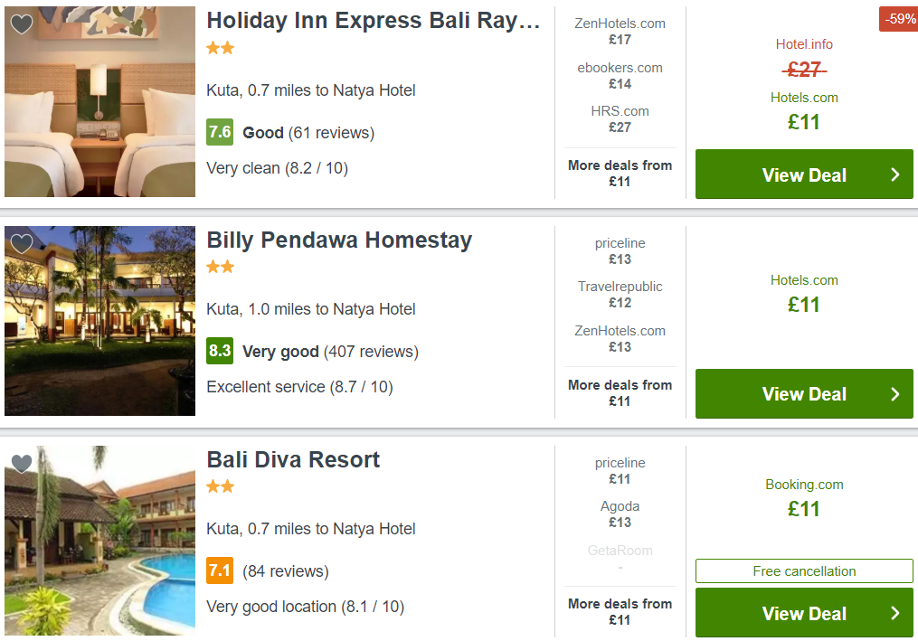Screen dimensions: 918x641
Task: Open Bali Diva Resort pool photo
Action: (99, 541)
